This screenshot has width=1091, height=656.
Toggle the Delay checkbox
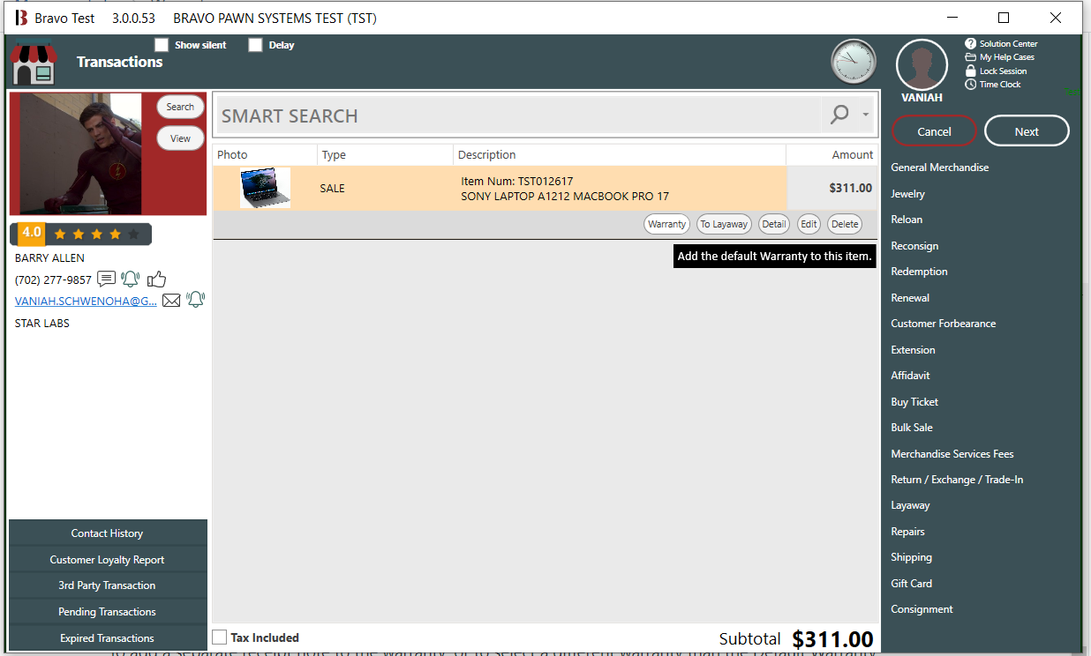click(x=255, y=45)
